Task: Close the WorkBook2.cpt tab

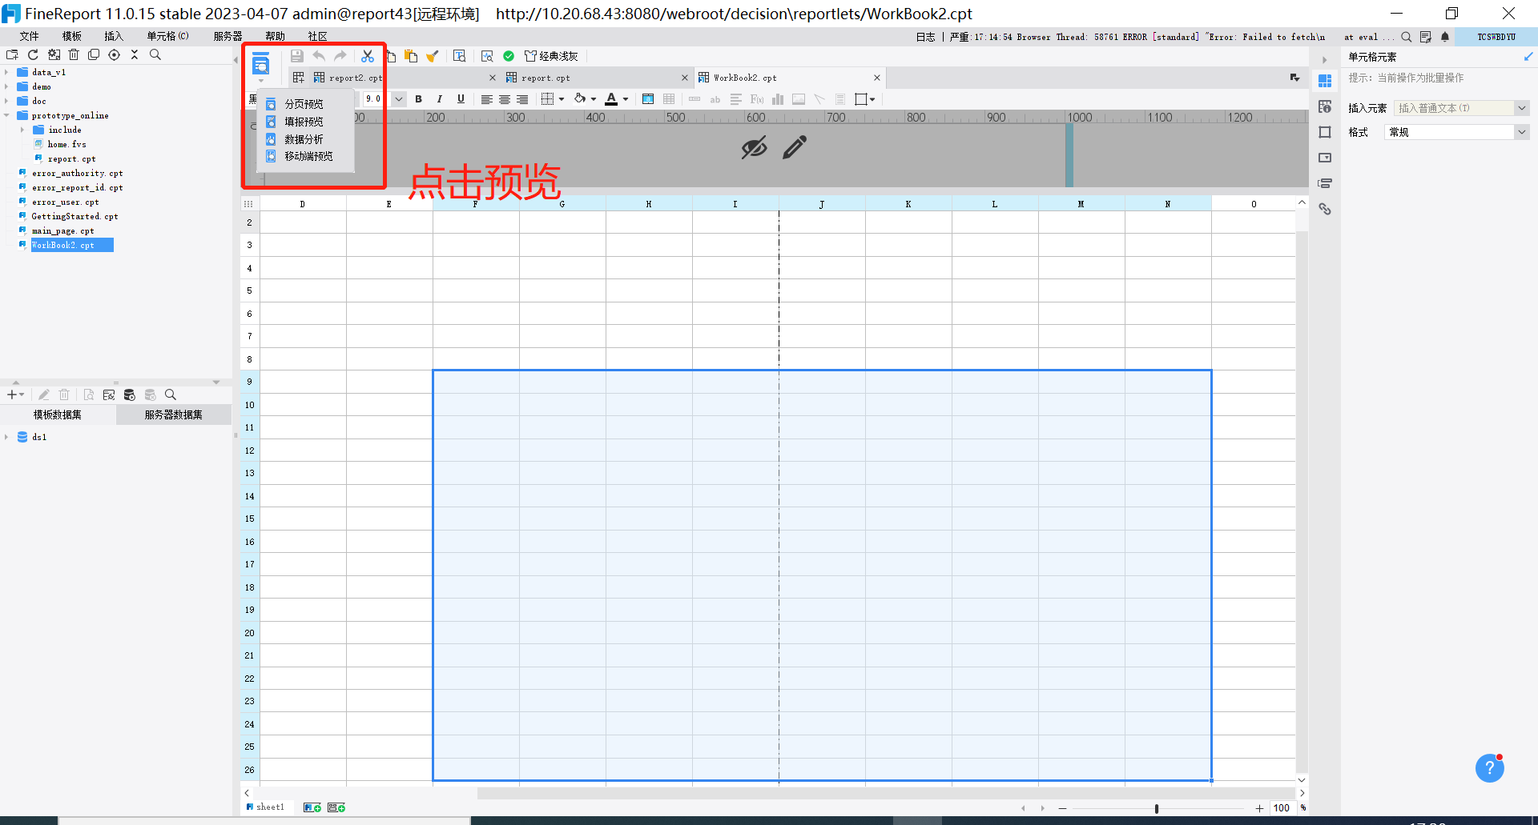Action: (x=877, y=78)
